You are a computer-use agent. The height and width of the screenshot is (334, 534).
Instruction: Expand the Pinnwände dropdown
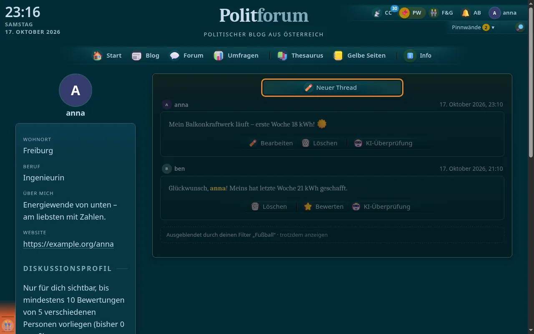(473, 28)
